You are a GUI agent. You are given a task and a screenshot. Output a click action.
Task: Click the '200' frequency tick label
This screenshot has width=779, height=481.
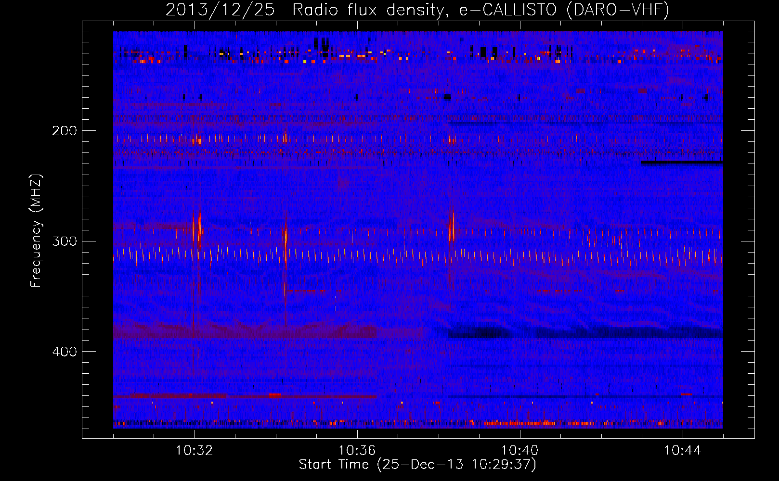64,130
